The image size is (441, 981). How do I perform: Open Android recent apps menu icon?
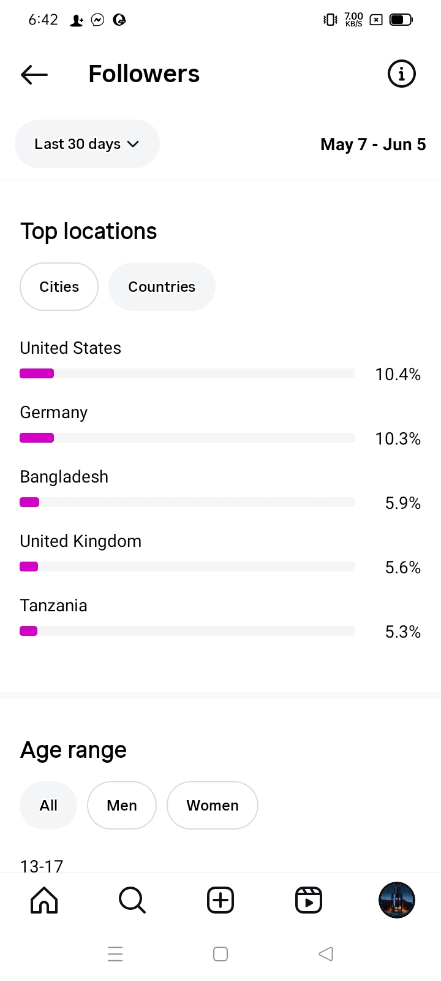tap(115, 954)
